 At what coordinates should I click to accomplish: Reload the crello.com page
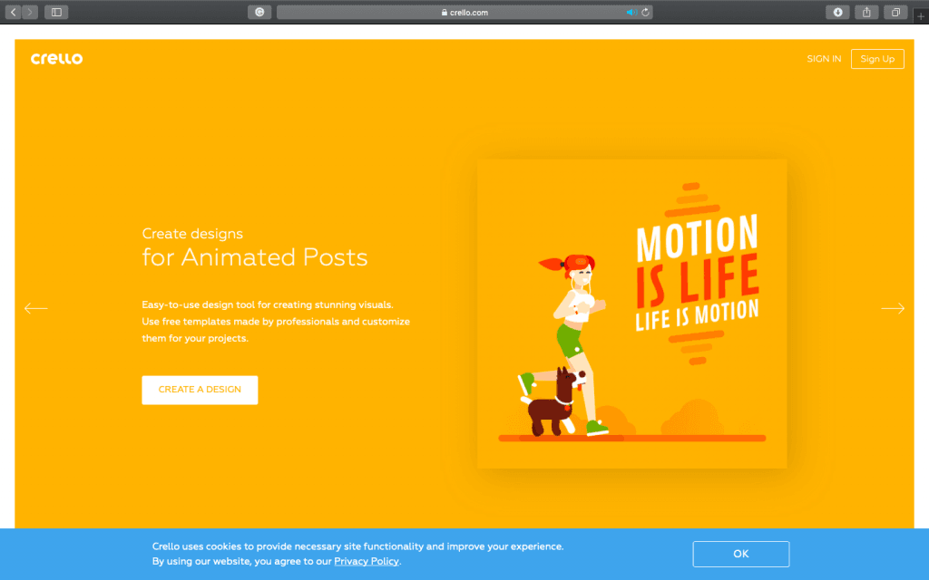pos(645,12)
